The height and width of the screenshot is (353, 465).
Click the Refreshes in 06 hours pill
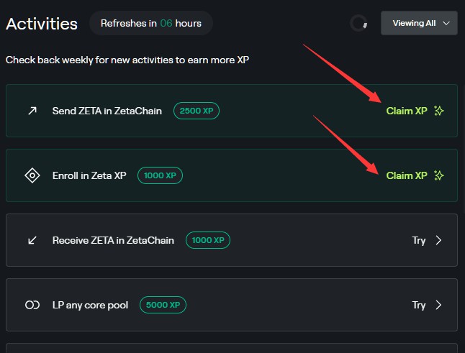click(151, 23)
